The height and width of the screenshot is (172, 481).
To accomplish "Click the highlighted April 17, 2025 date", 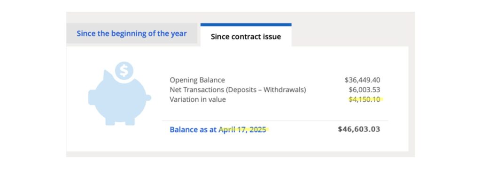I will click(242, 129).
